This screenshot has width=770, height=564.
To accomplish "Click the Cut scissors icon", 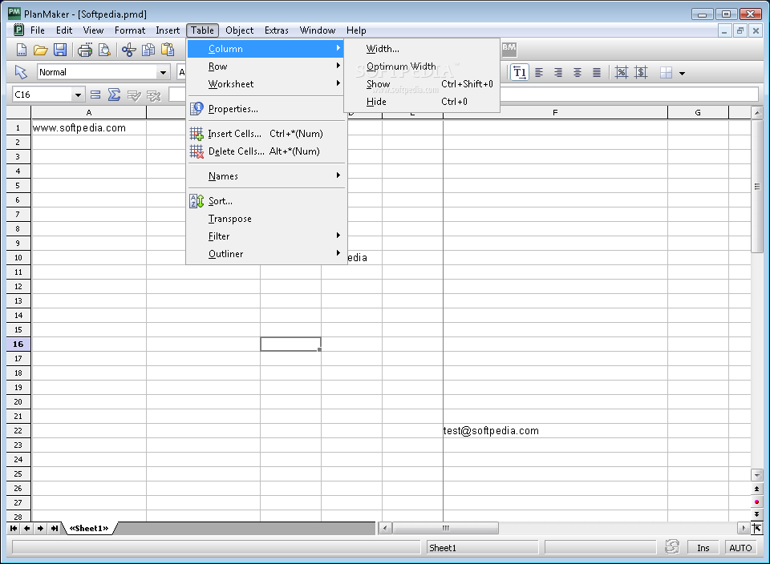I will click(128, 50).
